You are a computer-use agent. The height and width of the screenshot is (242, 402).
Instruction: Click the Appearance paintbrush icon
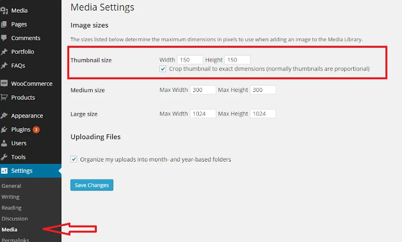4,116
